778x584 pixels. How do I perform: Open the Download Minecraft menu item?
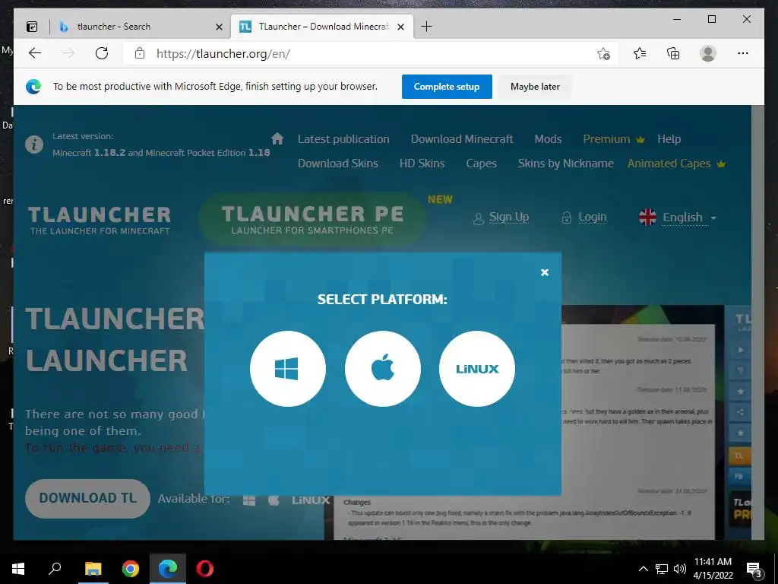pos(462,139)
